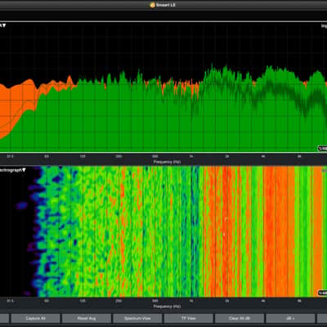The height and width of the screenshot is (327, 327).
Task: Click the Reset Avg button
Action: [87, 318]
